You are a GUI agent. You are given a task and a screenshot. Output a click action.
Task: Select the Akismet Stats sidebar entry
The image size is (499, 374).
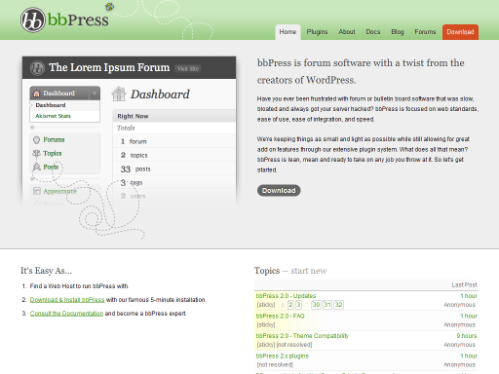pos(53,116)
